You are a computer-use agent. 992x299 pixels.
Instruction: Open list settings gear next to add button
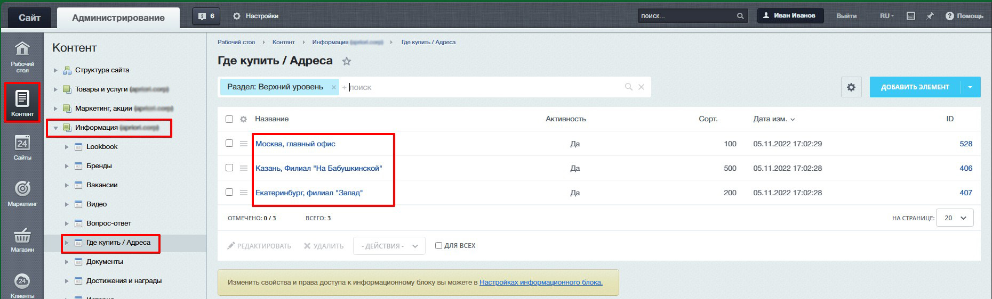click(851, 87)
